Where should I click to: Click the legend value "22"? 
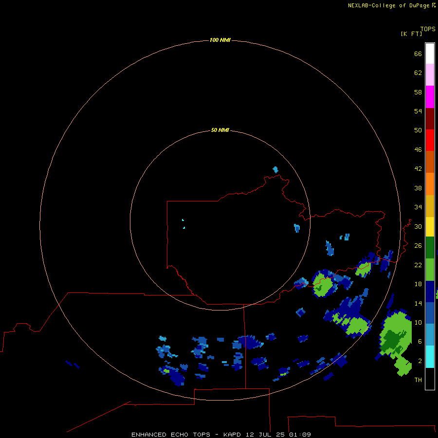(418, 265)
